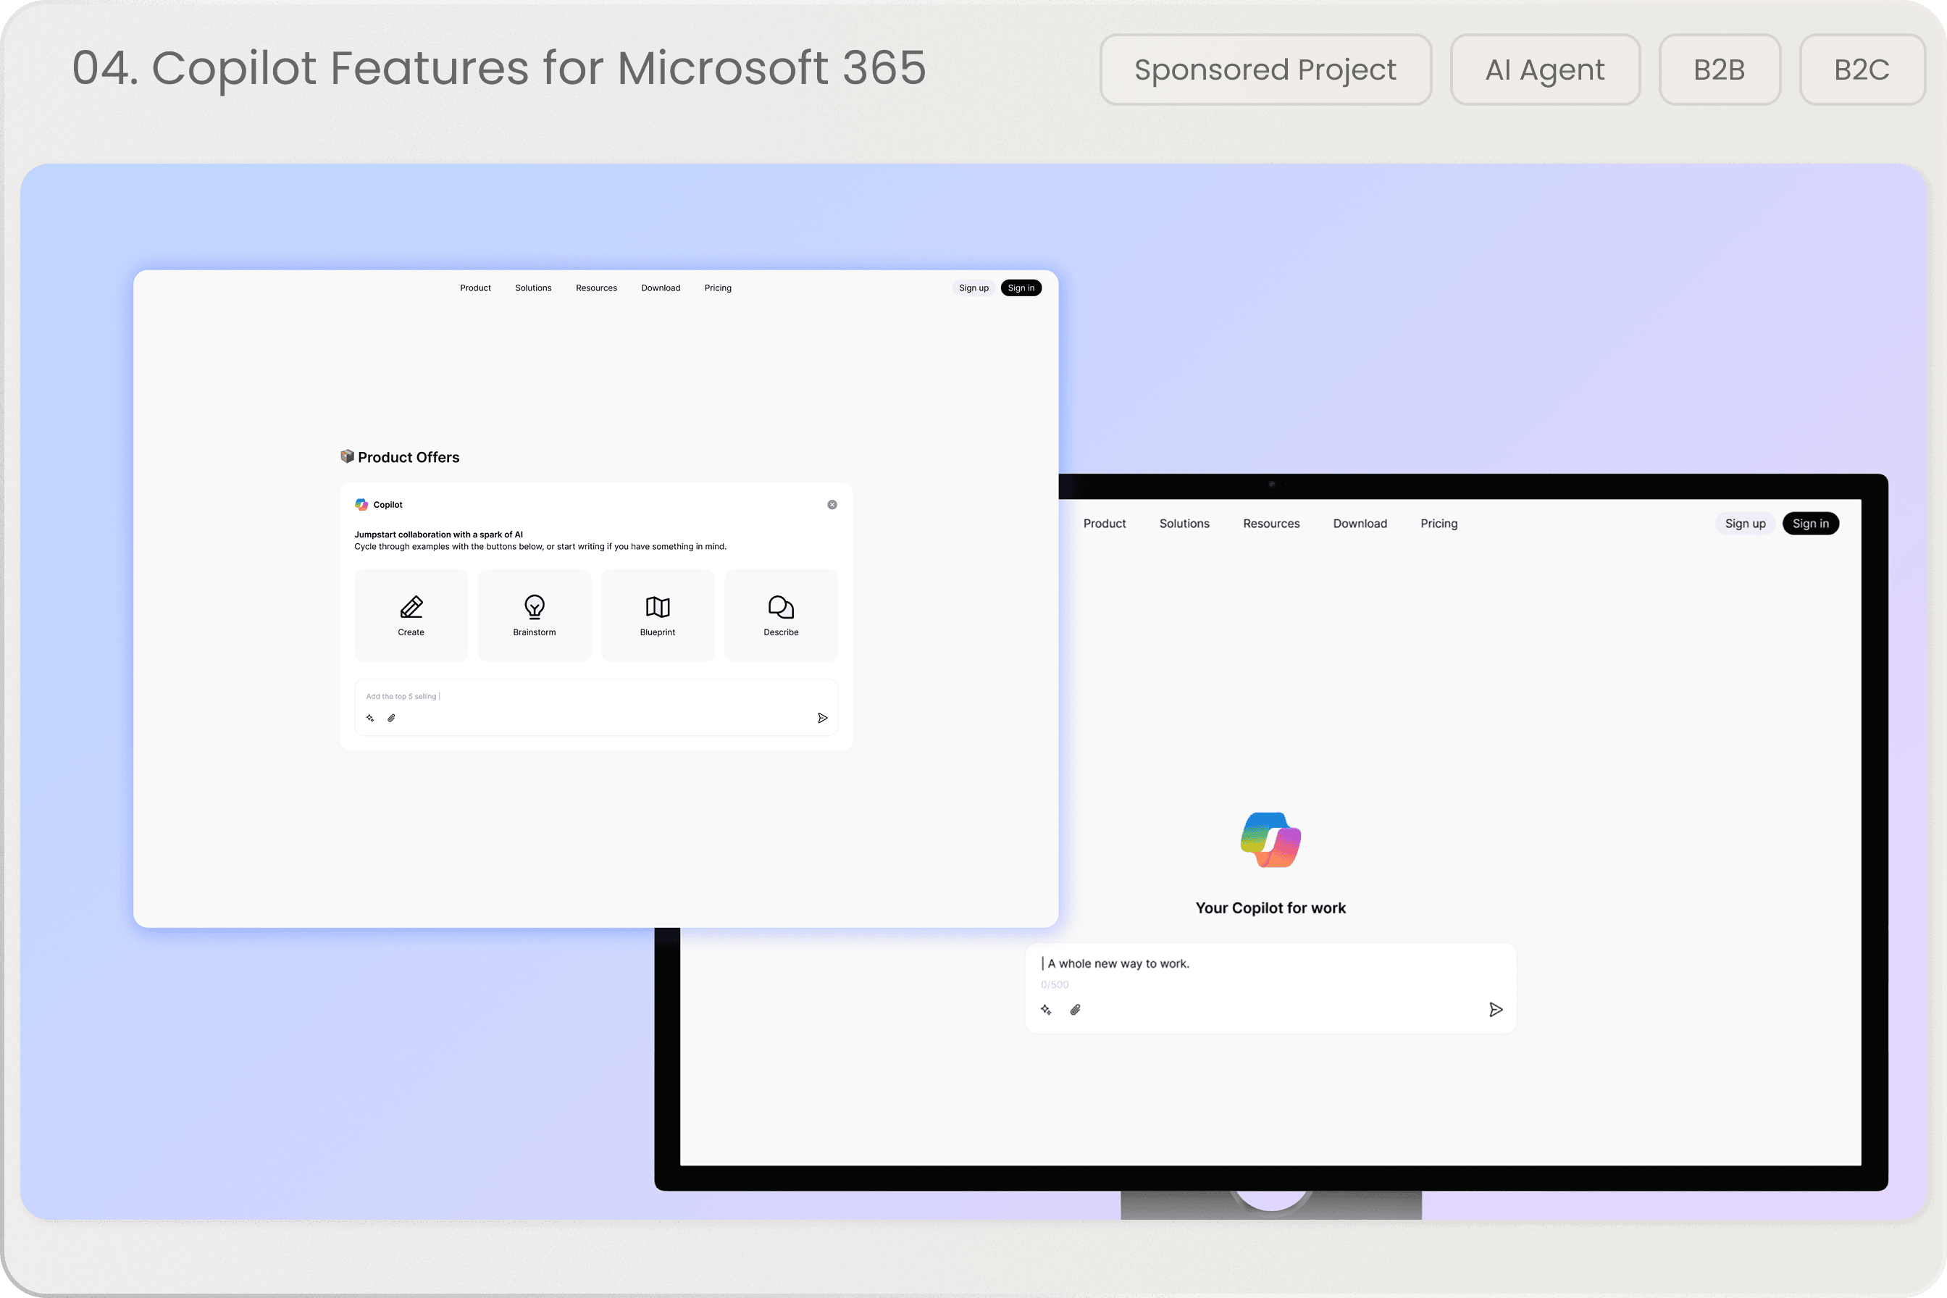Image resolution: width=1947 pixels, height=1298 pixels.
Task: Send the 'Add the top 5 selling' prompt
Action: coord(822,718)
